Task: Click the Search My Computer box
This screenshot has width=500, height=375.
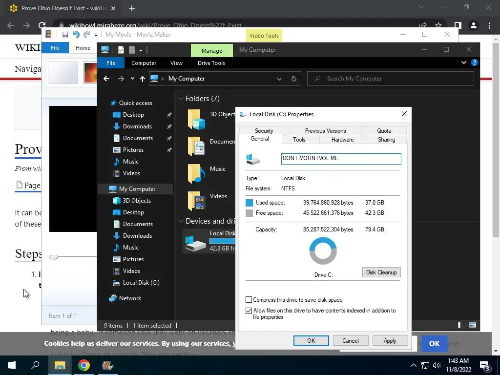Action: pos(390,79)
